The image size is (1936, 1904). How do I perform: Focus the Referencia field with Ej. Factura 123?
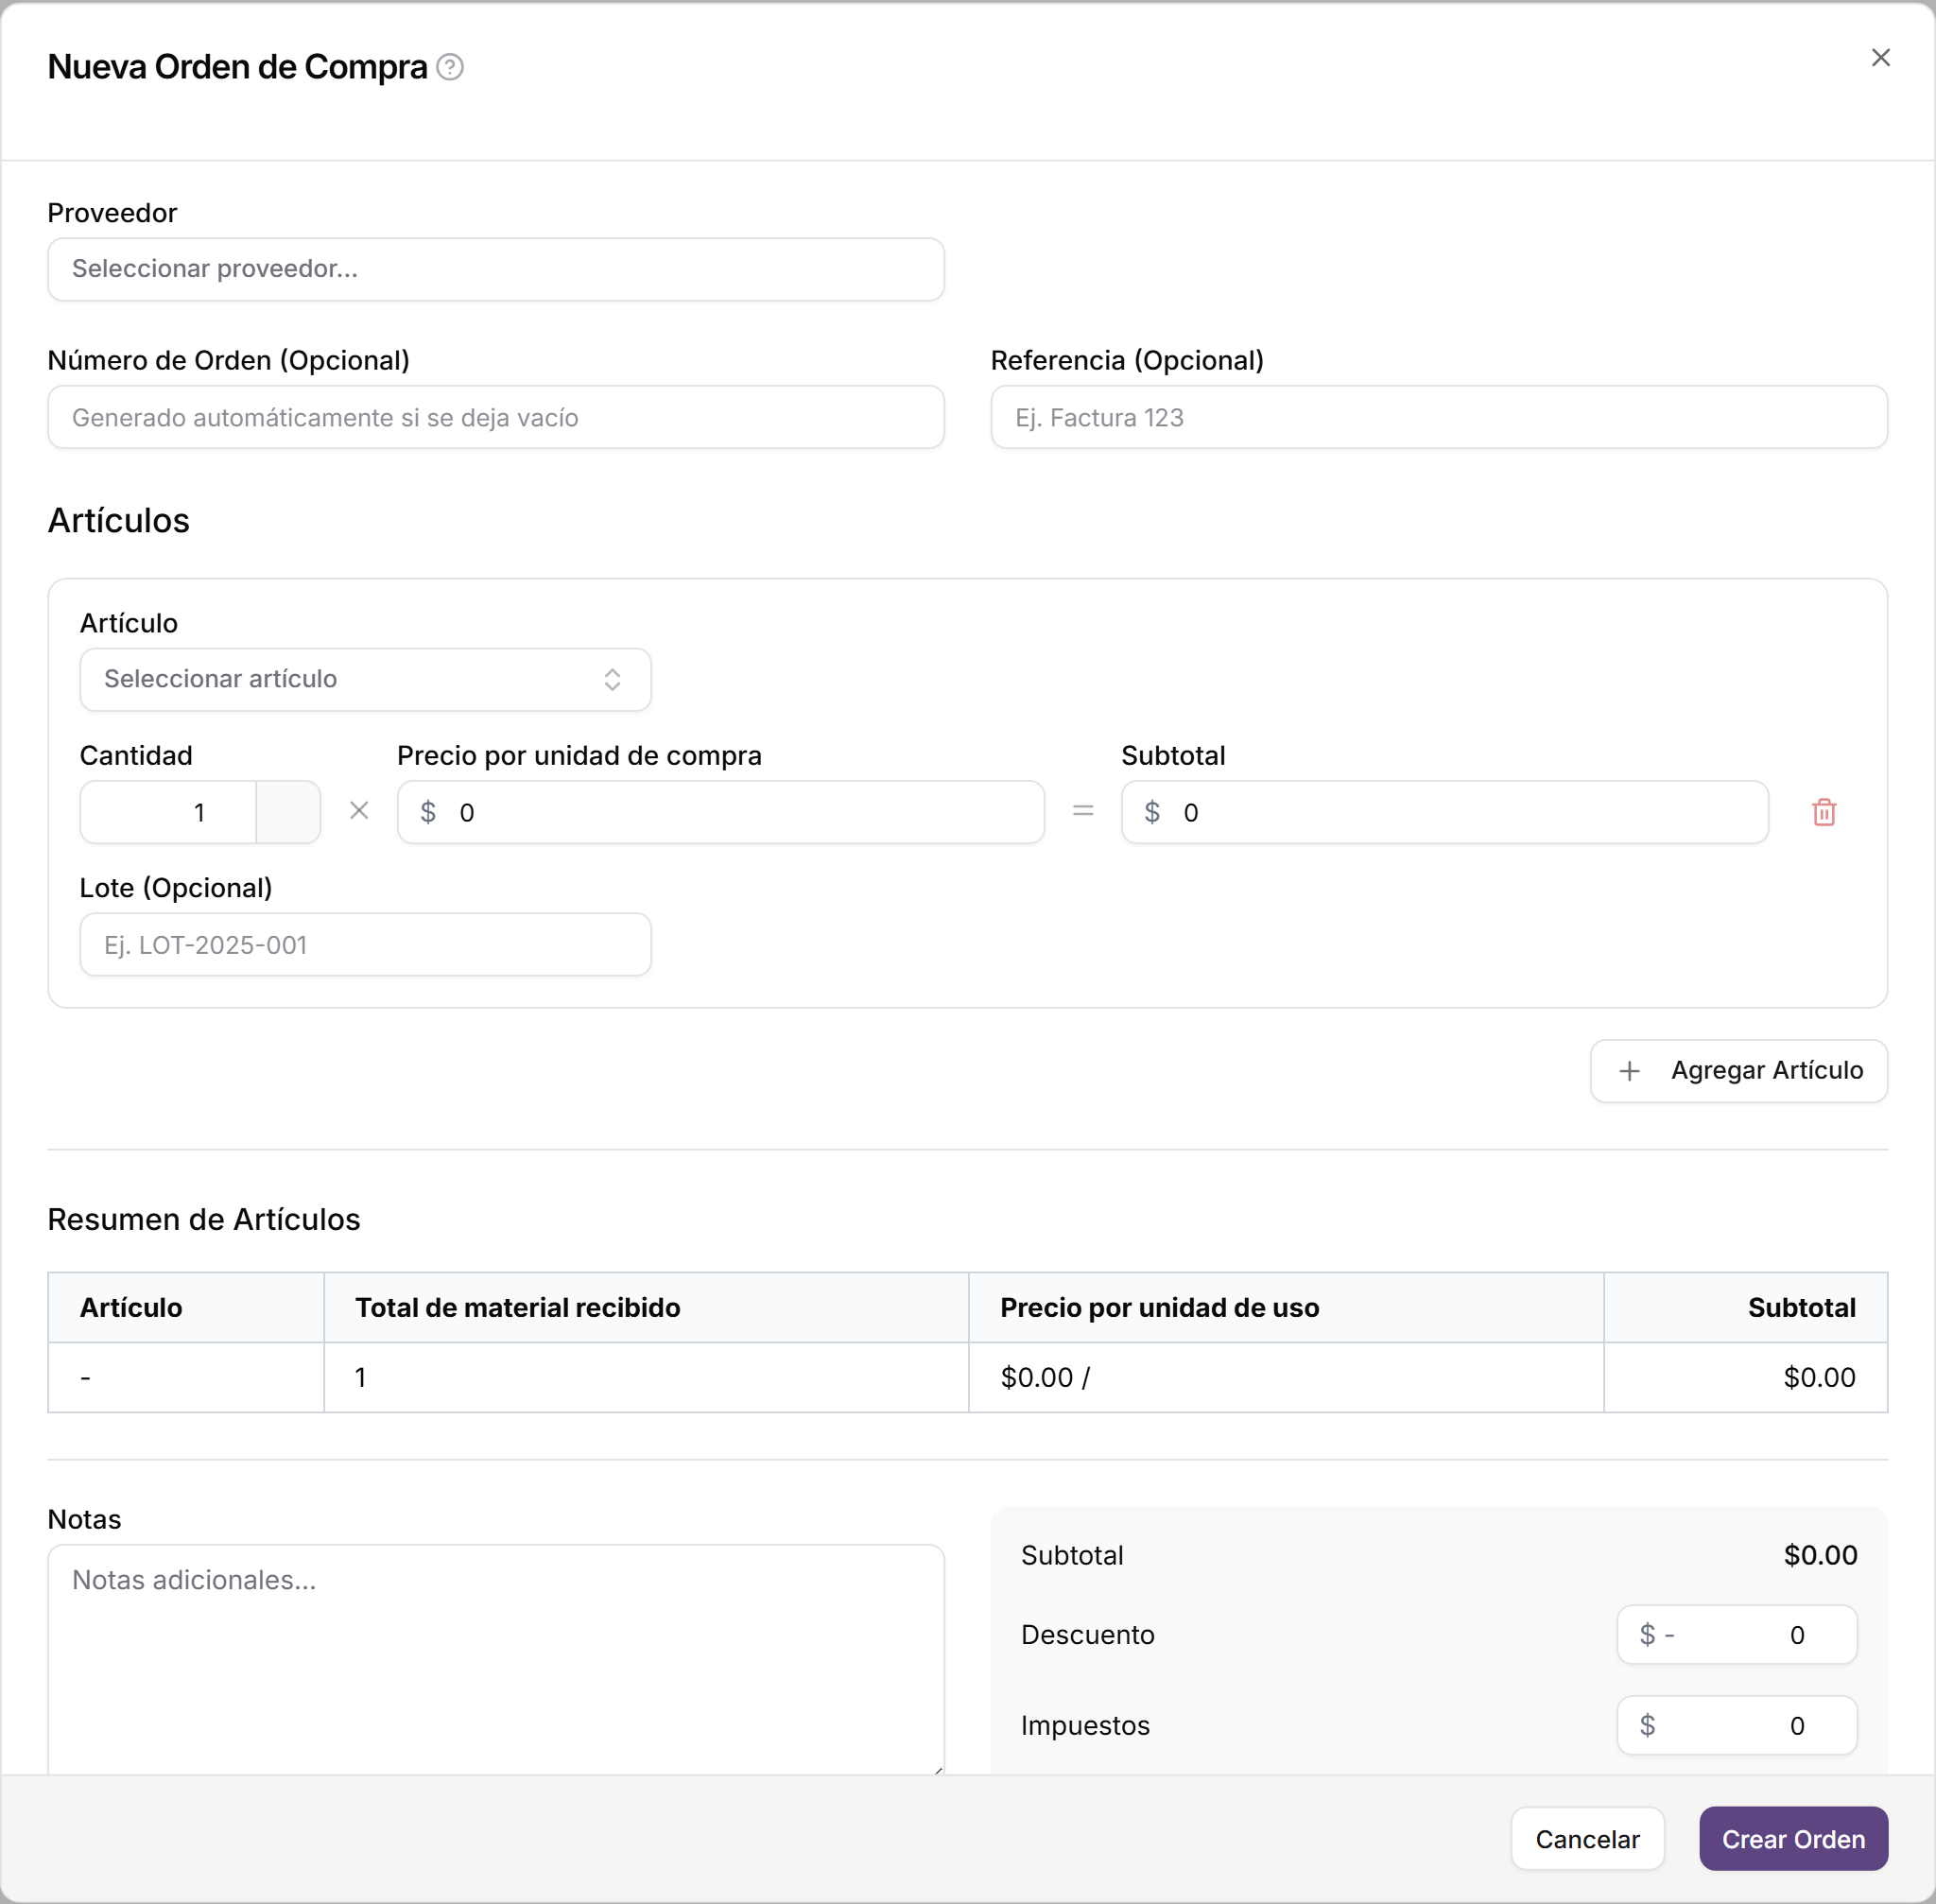1438,417
